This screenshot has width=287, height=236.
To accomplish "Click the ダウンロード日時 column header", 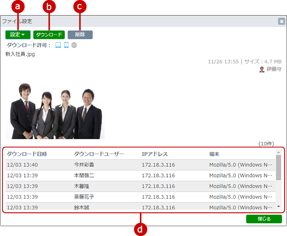I will [x=27, y=154].
